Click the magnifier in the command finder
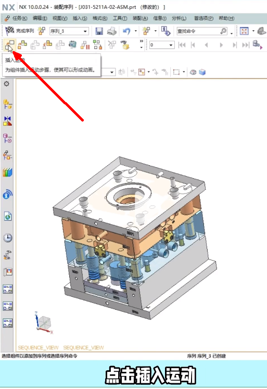The height and width of the screenshot is (389, 267). [223, 31]
